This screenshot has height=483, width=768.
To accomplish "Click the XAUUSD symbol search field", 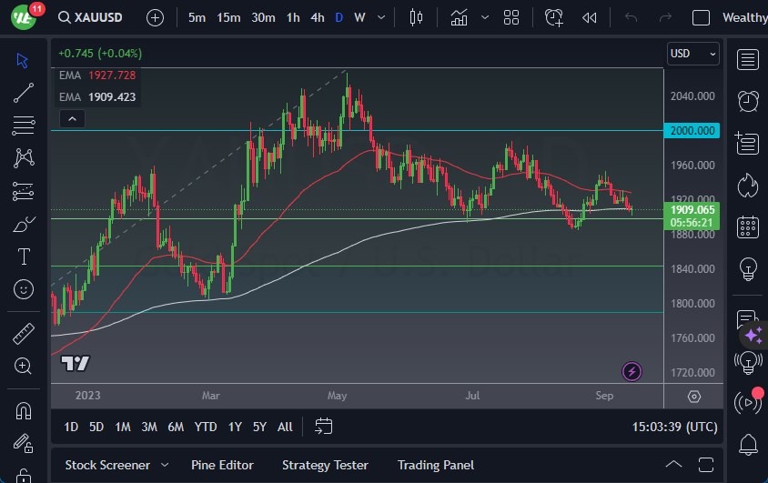I will pyautogui.click(x=96, y=17).
